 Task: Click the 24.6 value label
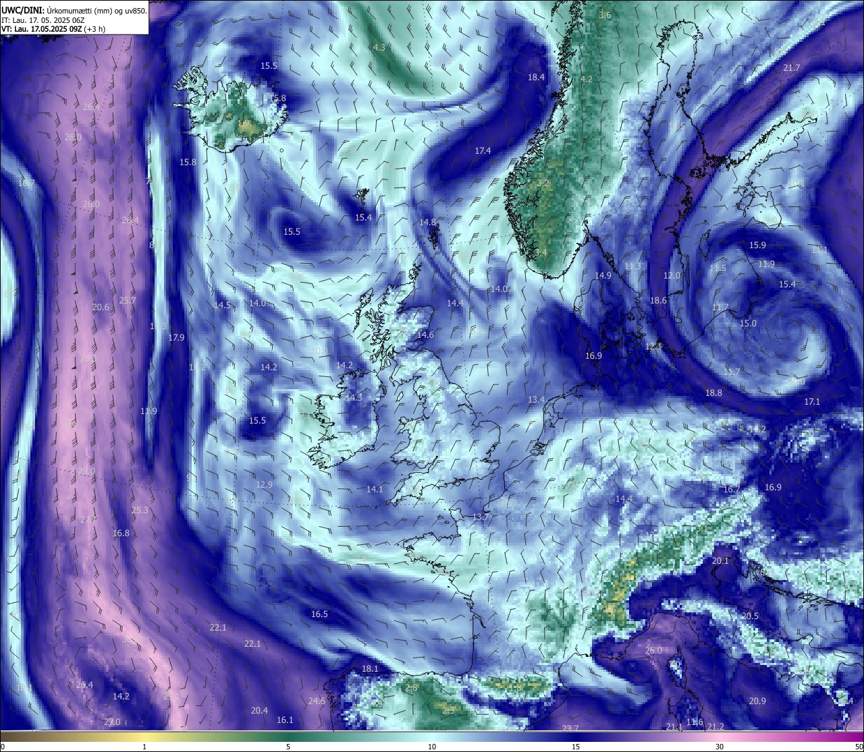coord(317,701)
